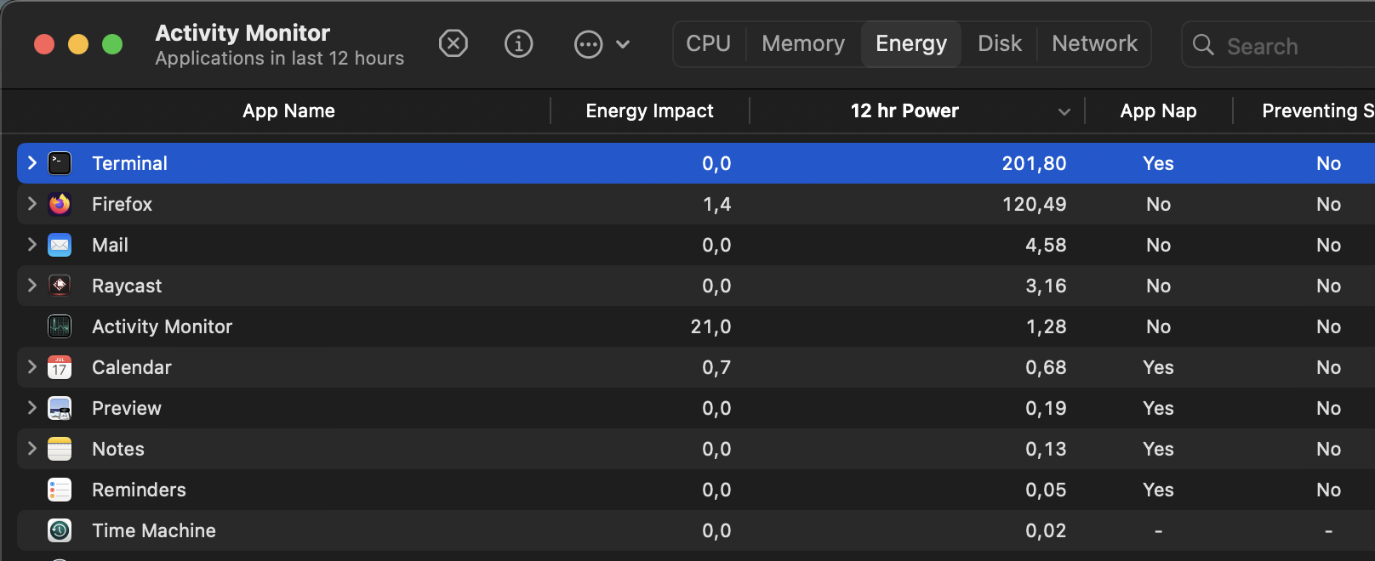This screenshot has width=1375, height=561.
Task: Sort by App Nap column header
Action: point(1158,110)
